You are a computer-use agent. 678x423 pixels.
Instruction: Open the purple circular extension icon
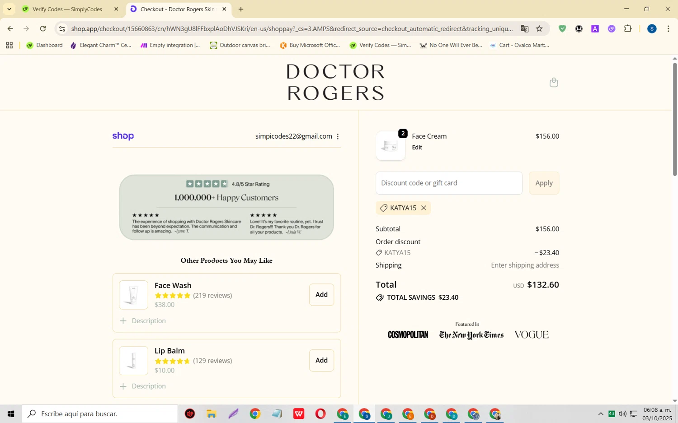pyautogui.click(x=612, y=28)
